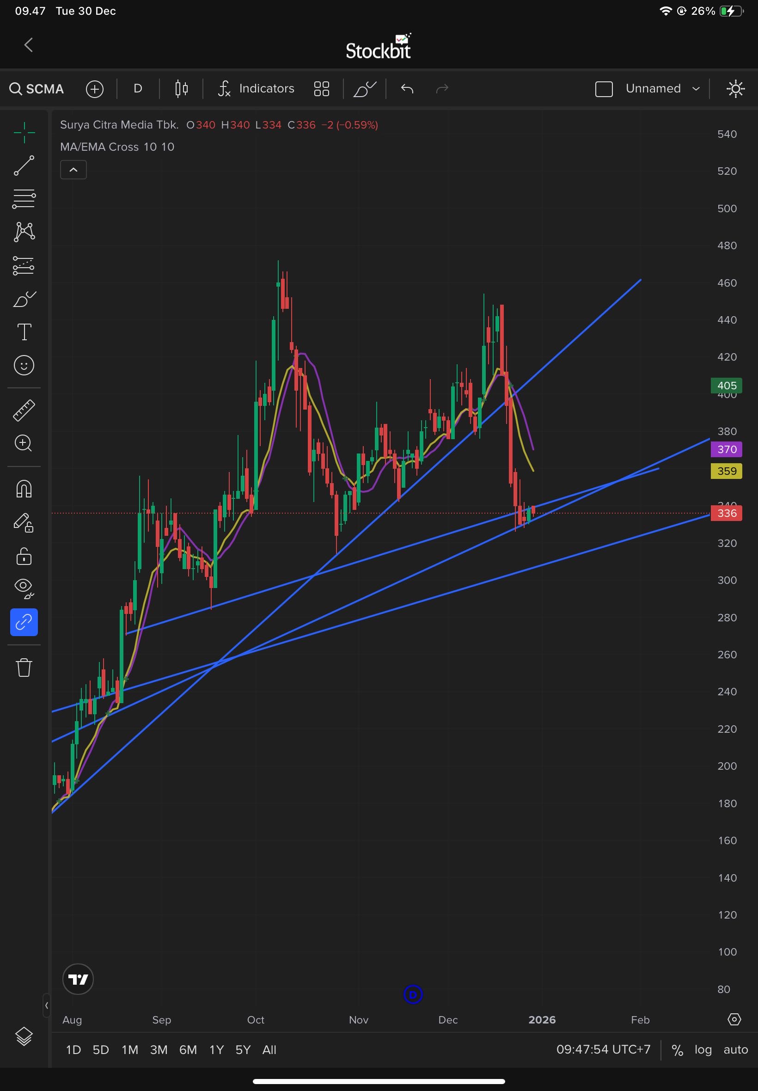Image resolution: width=758 pixels, height=1091 pixels.
Task: Tap the purple 370 indicator value label
Action: coord(726,449)
